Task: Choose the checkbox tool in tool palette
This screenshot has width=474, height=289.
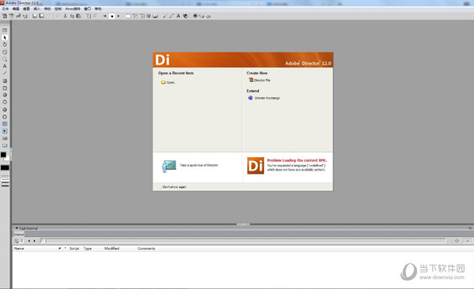Action: (5, 124)
